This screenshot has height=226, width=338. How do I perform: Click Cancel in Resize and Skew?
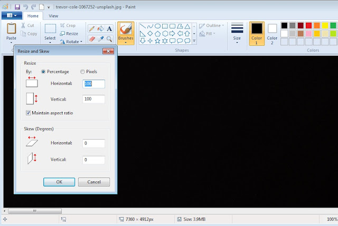coord(94,182)
